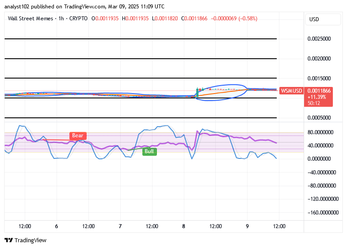Click the Wall Street Memes symbol title
Image resolution: width=347 pixels, height=248 pixels.
[x=31, y=19]
